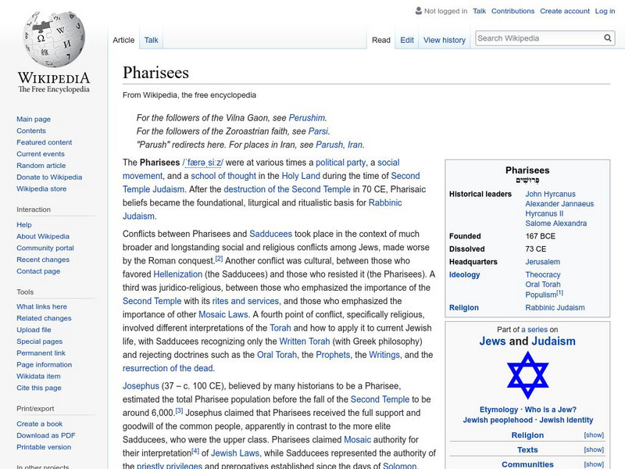Open Community portal link
625x469 pixels.
[45, 248]
